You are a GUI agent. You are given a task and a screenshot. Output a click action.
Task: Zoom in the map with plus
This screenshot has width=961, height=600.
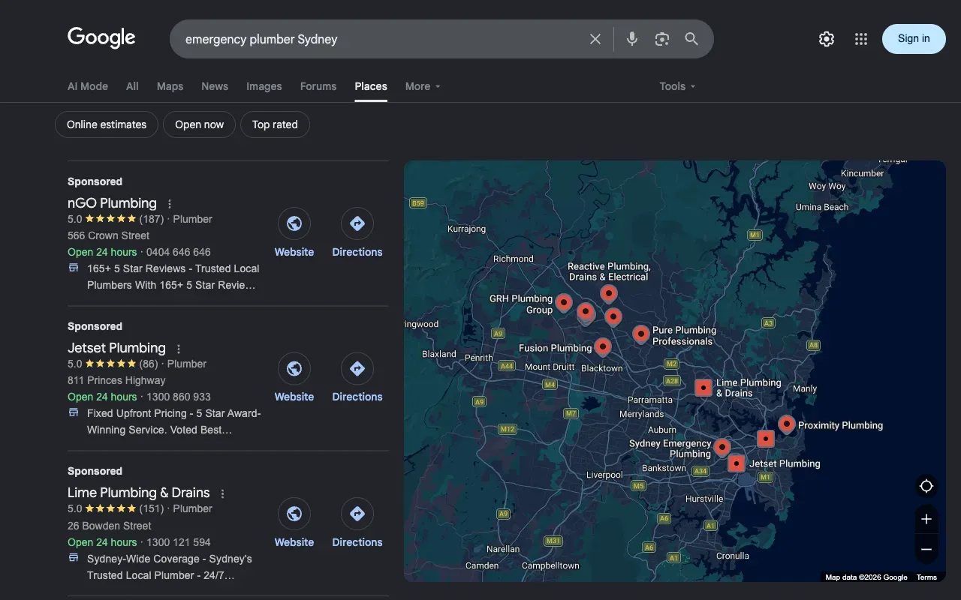926,519
